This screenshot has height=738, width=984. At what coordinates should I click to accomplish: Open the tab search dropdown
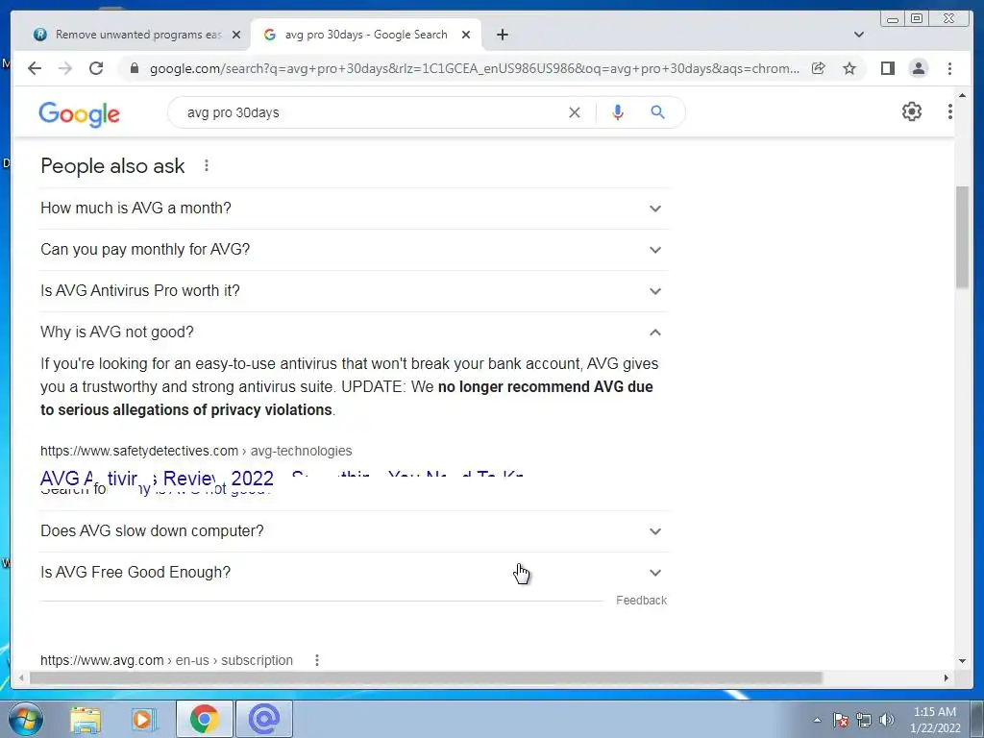(x=859, y=35)
